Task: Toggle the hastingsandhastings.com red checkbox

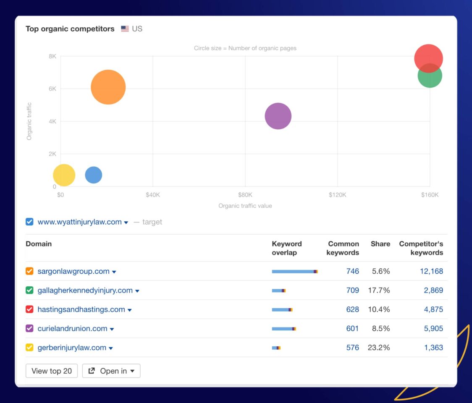Action: point(29,309)
